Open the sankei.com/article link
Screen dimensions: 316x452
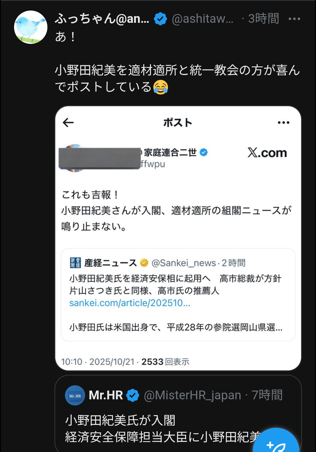coord(130,303)
